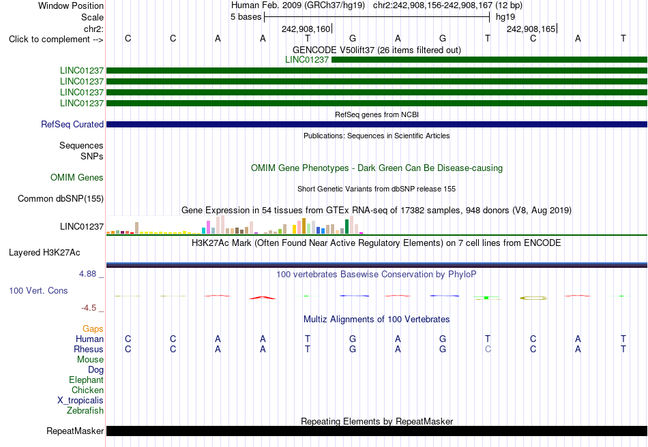
Task: Click the Rhesus alignment row label
Action: [89, 349]
